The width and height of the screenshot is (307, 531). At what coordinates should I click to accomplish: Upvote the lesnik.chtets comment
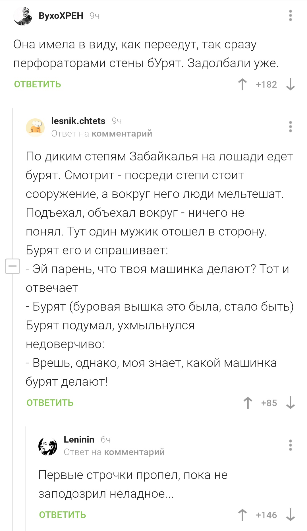[248, 403]
